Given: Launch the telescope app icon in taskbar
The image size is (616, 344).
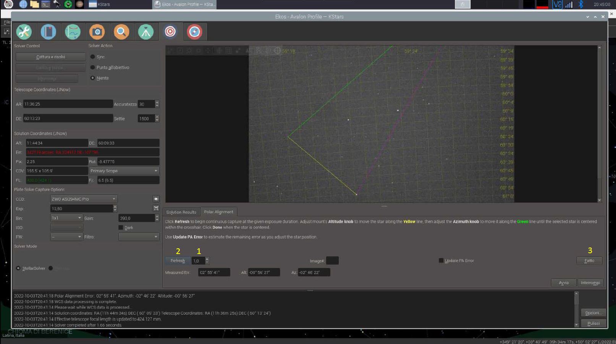Looking at the screenshot, I should pos(57,4).
